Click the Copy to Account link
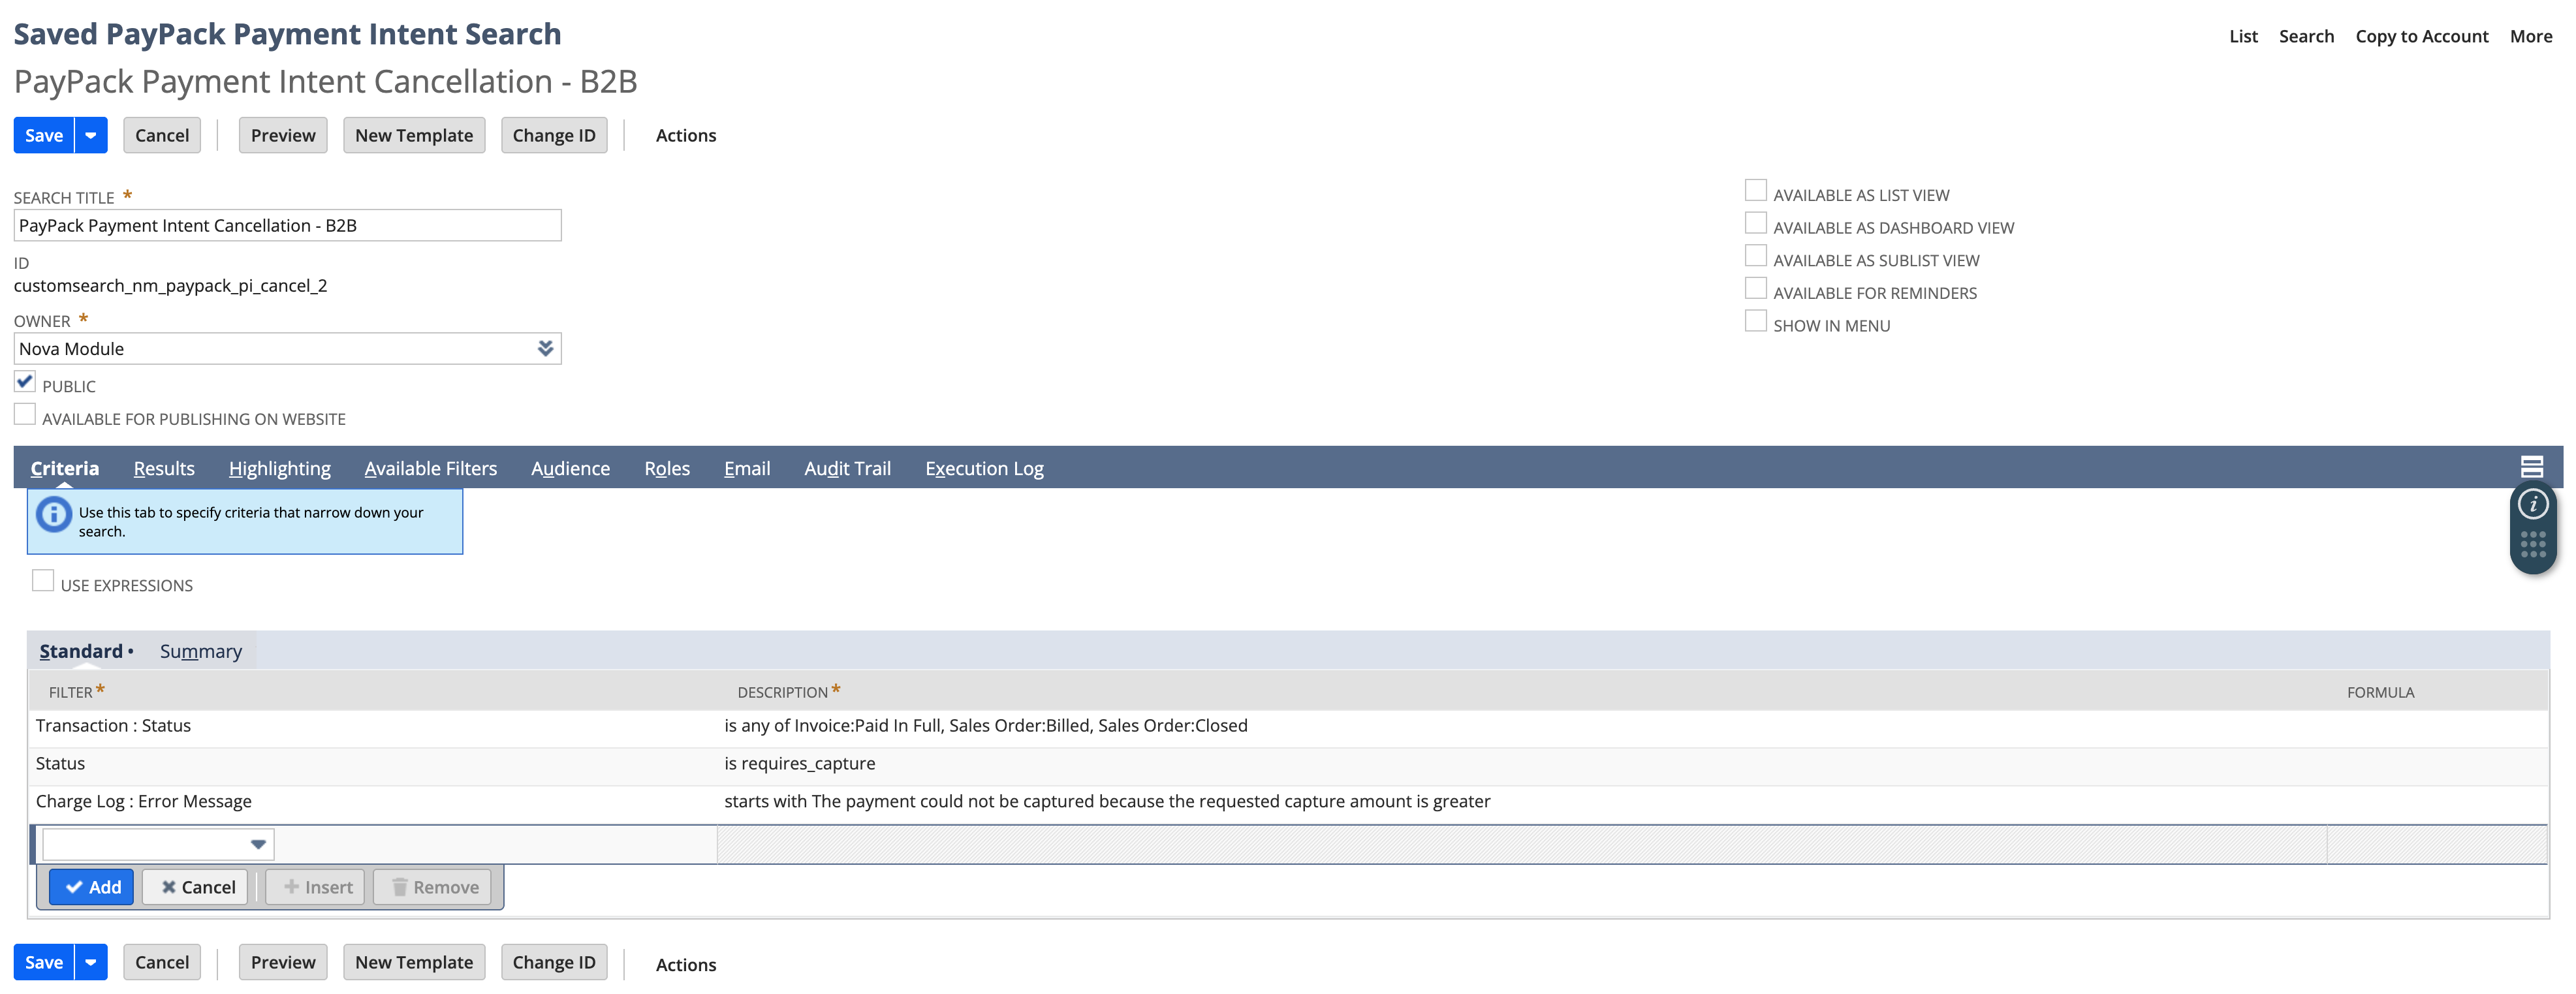Image resolution: width=2576 pixels, height=994 pixels. coord(2421,37)
